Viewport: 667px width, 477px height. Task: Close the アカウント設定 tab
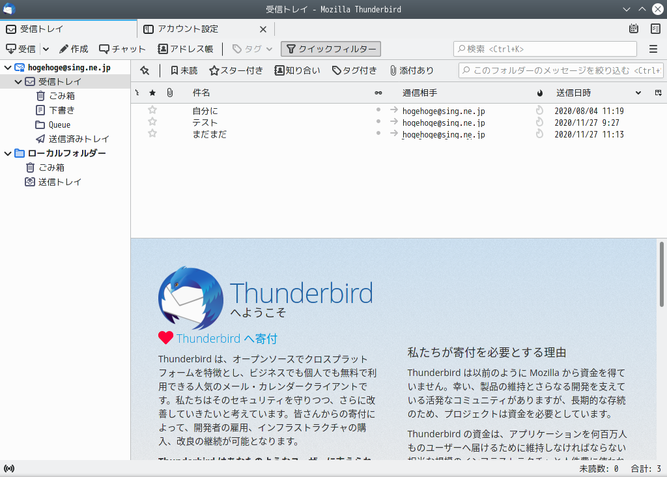263,29
